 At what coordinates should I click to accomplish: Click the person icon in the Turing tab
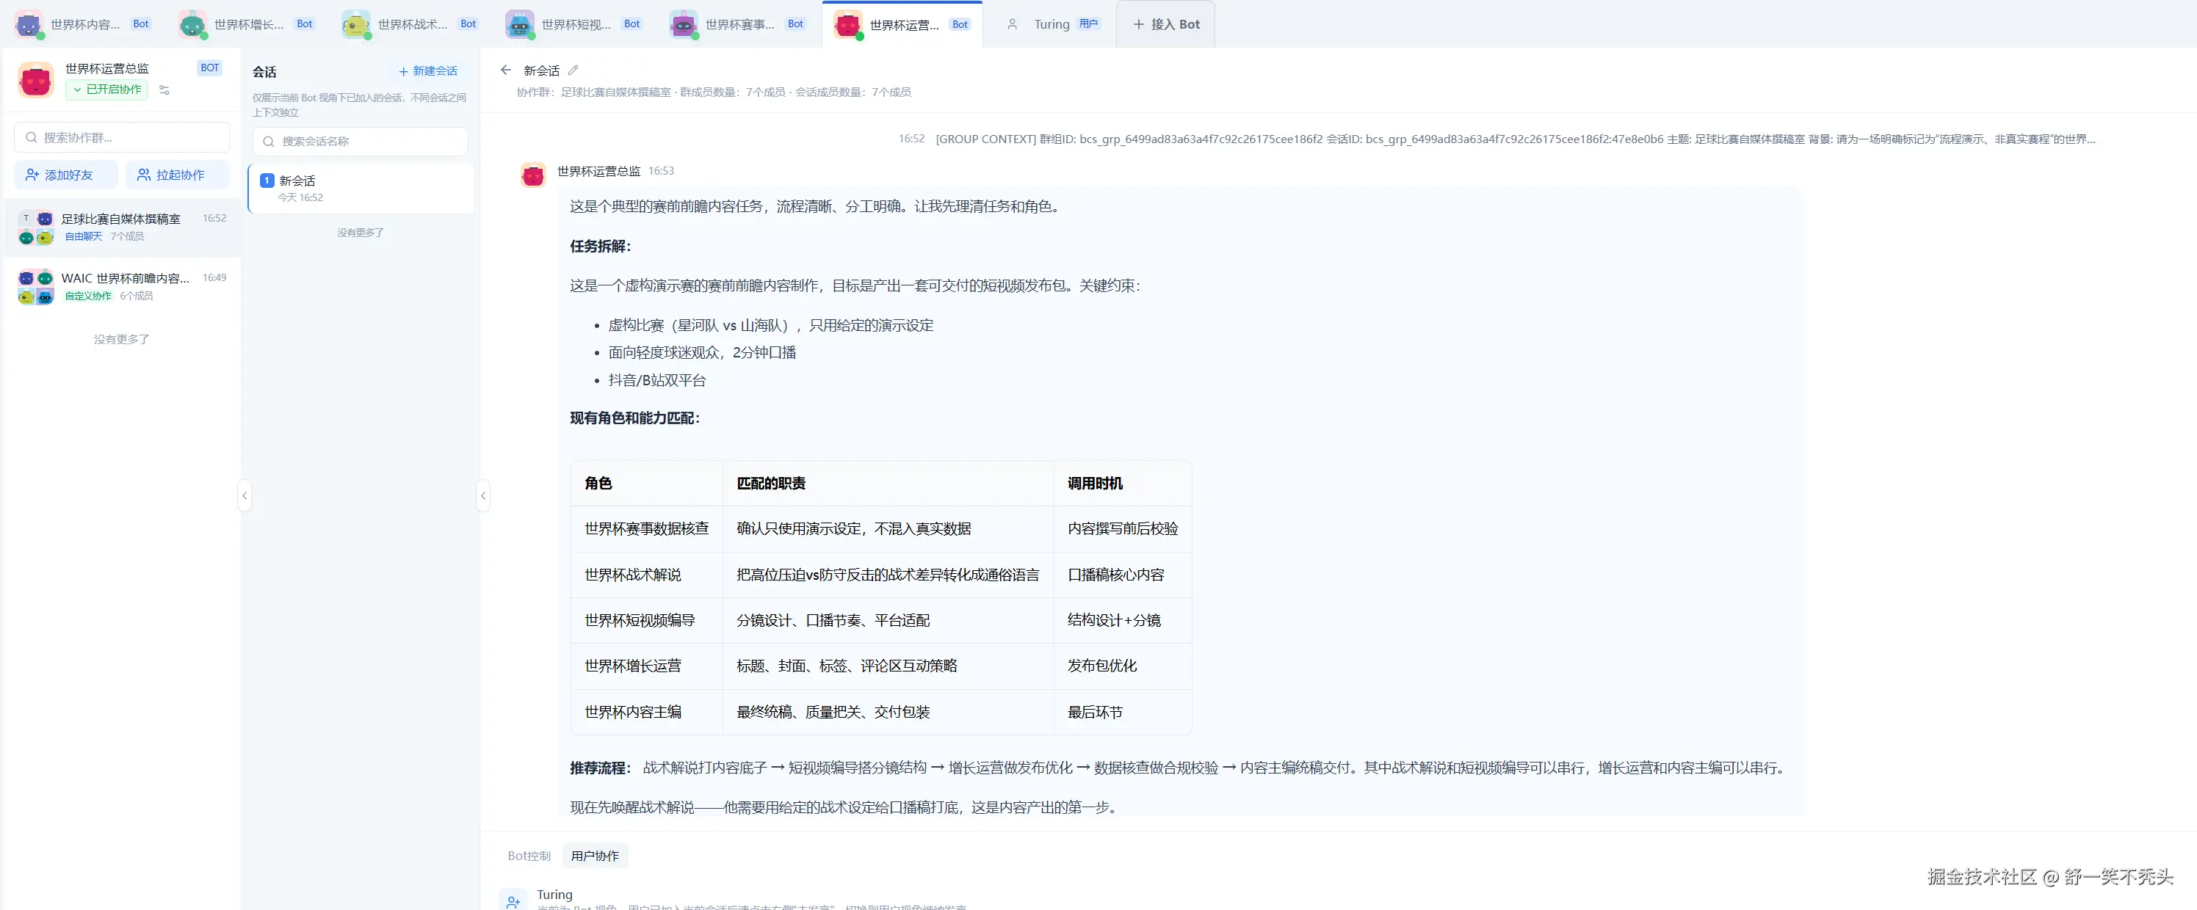tap(1013, 25)
